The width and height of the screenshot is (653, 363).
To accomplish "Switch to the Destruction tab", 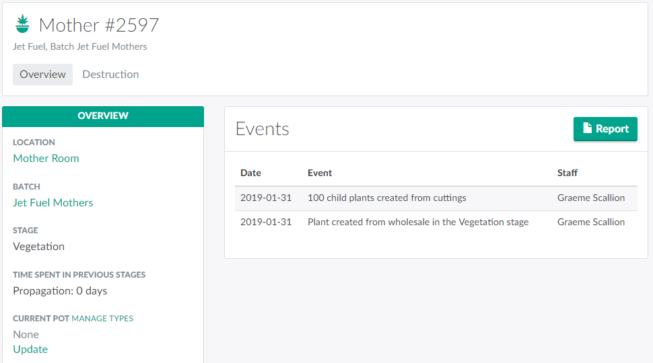I will 110,75.
